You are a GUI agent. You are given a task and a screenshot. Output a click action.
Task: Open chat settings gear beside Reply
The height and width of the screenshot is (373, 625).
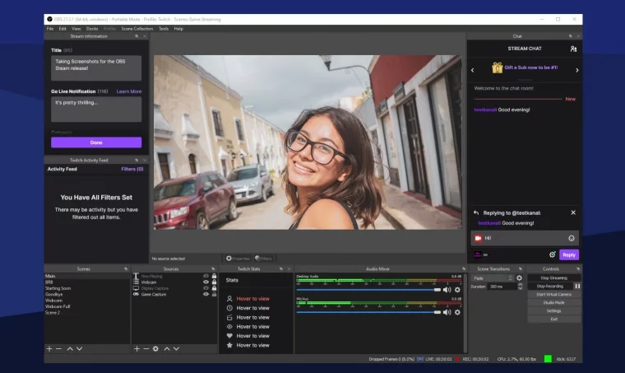553,254
